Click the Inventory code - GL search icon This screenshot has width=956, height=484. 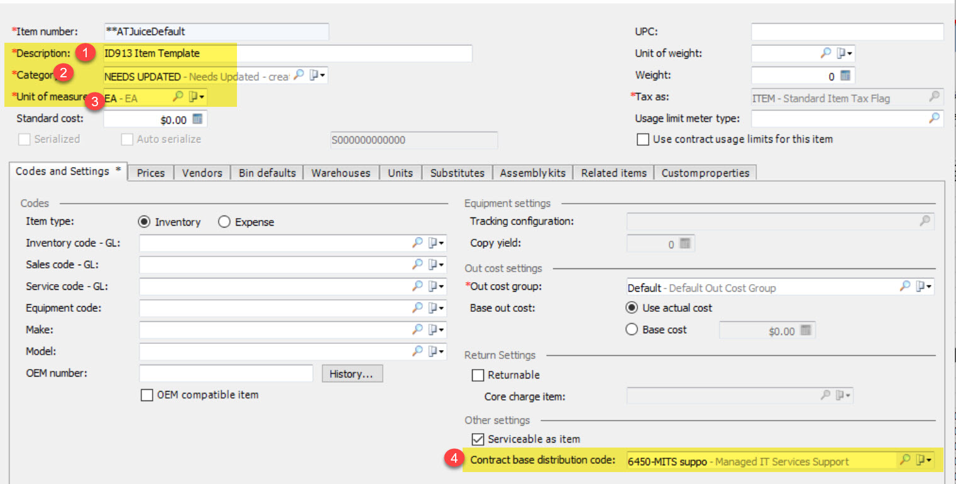[x=417, y=243]
